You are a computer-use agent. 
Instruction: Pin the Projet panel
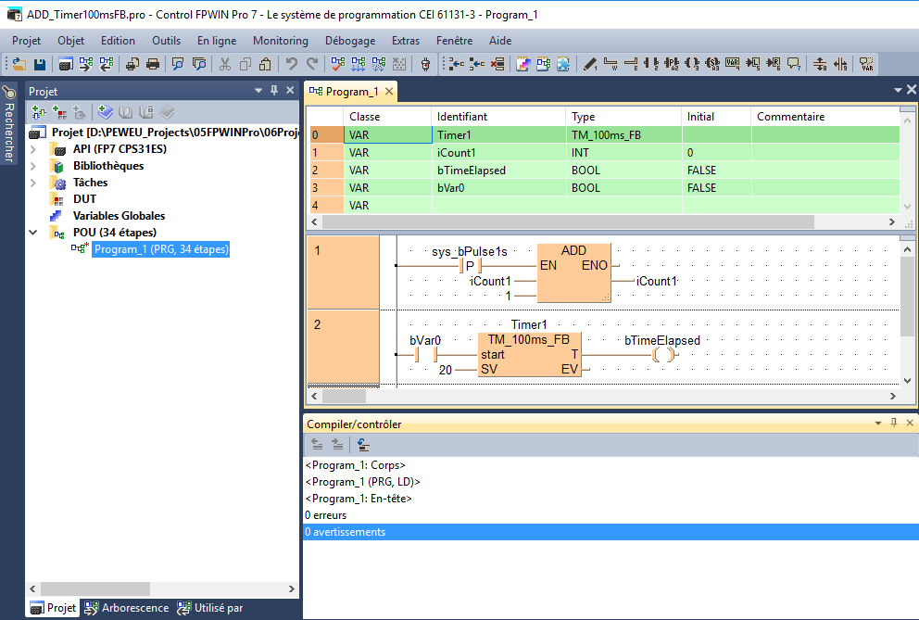click(x=274, y=91)
